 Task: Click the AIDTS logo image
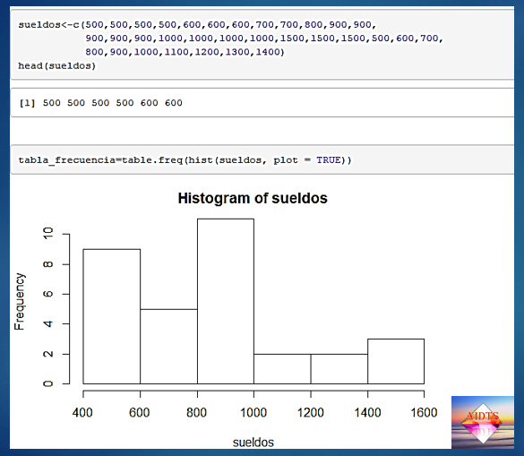pyautogui.click(x=483, y=422)
